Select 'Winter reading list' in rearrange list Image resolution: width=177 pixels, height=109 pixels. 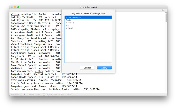point(88,17)
